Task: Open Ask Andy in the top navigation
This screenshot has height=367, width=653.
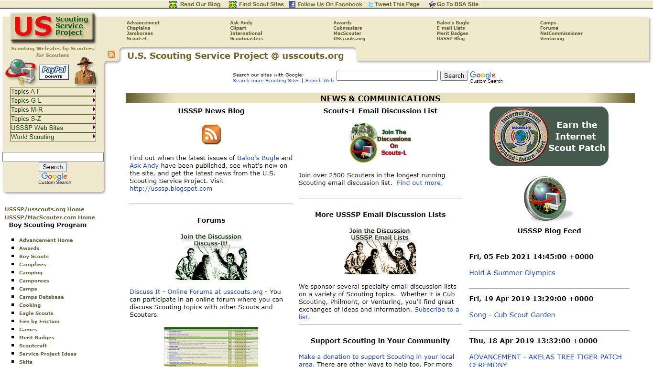Action: pos(241,23)
